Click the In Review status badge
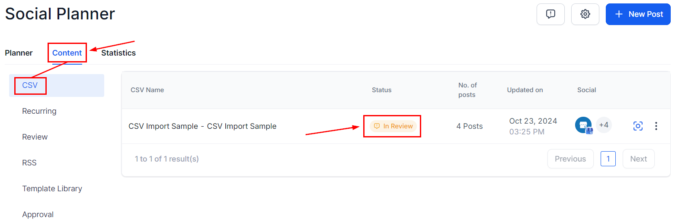This screenshot has height=224, width=675. 393,126
